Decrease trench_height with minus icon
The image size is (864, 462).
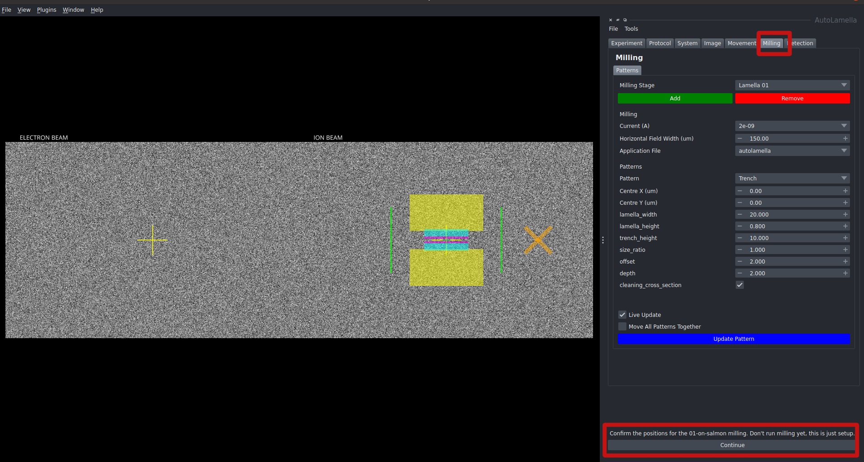coord(740,238)
